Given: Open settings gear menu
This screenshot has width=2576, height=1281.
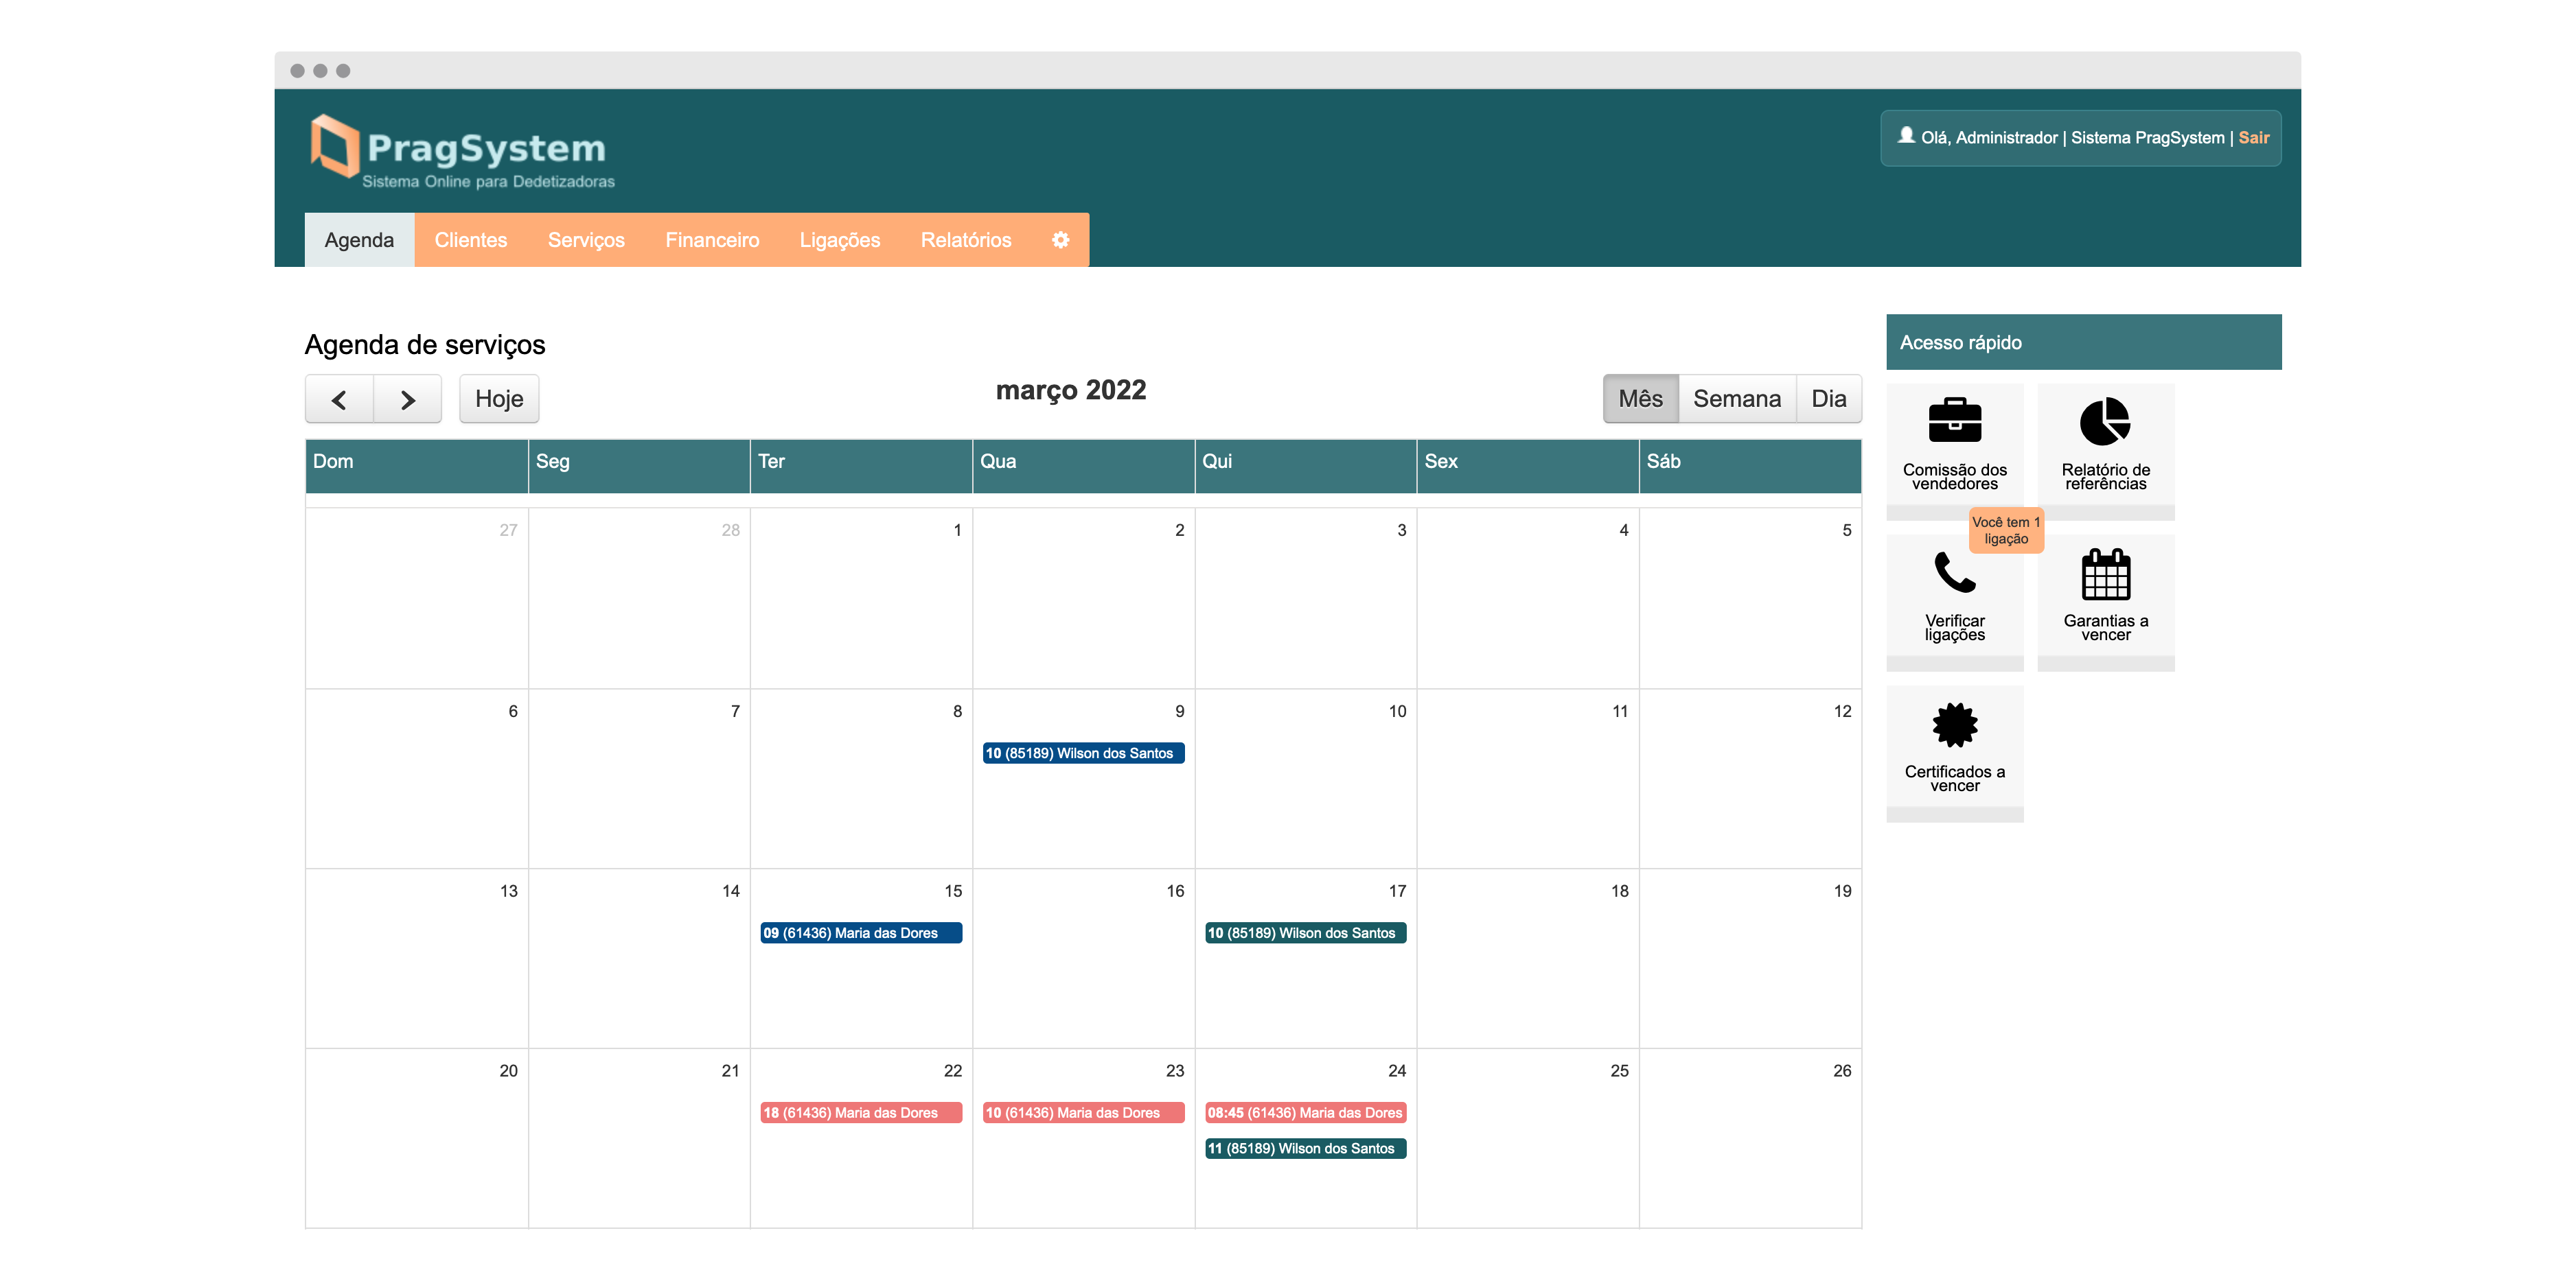Looking at the screenshot, I should click(1059, 239).
